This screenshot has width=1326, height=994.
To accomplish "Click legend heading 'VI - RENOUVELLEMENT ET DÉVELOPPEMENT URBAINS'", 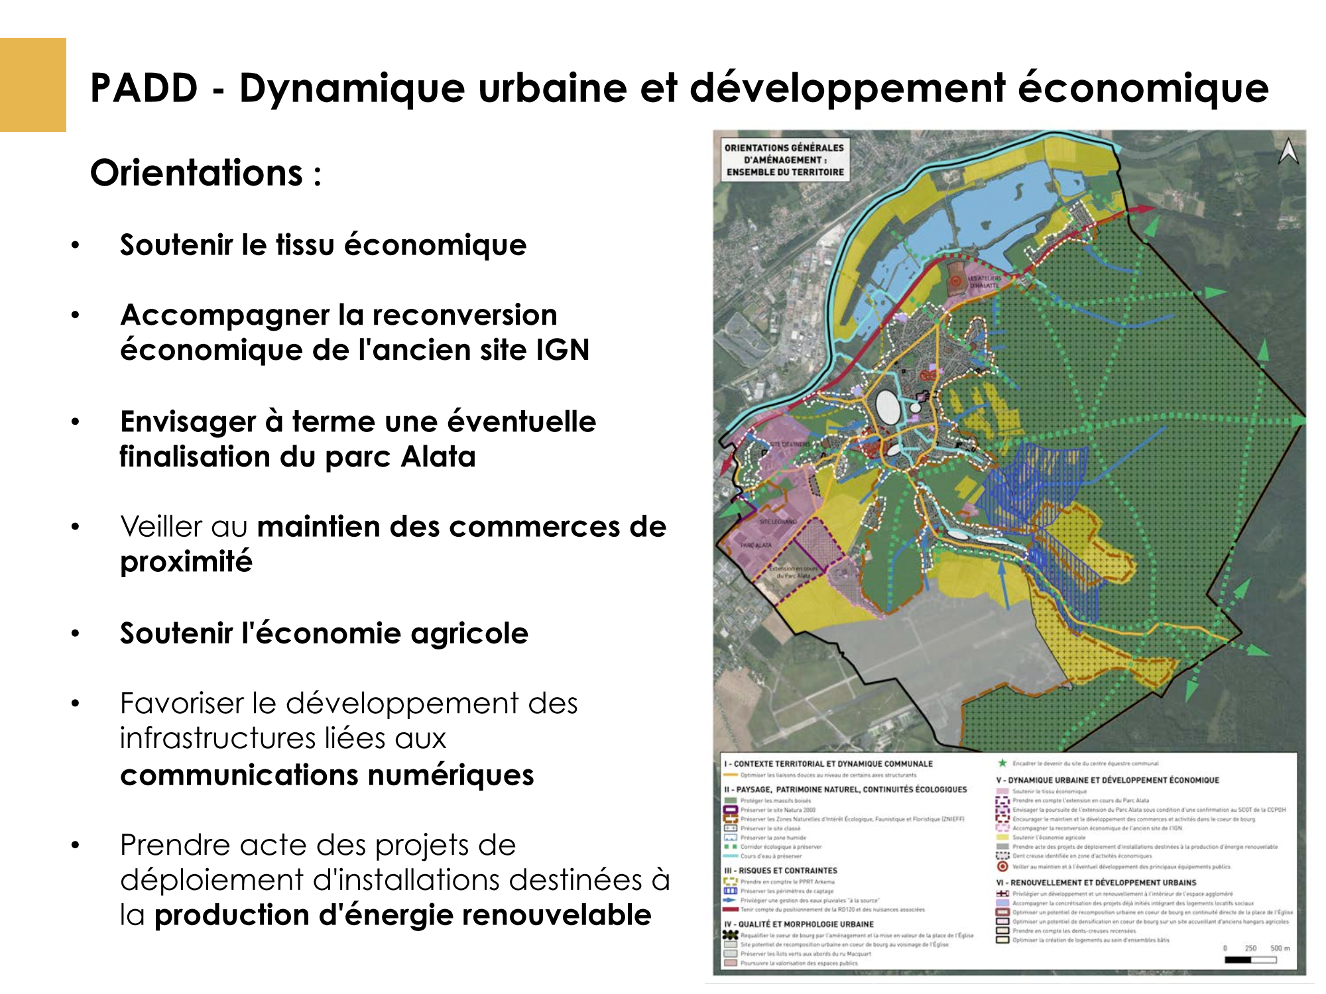I will click(x=1097, y=883).
